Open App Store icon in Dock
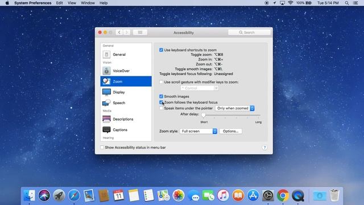 point(253,195)
